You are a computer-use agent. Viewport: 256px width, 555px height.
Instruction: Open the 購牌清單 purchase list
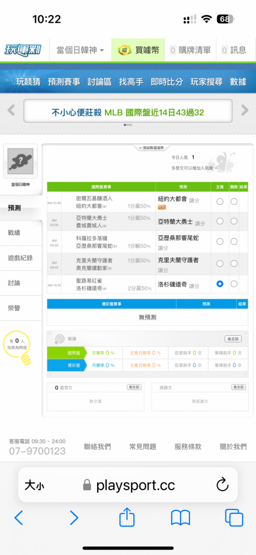[x=190, y=51]
